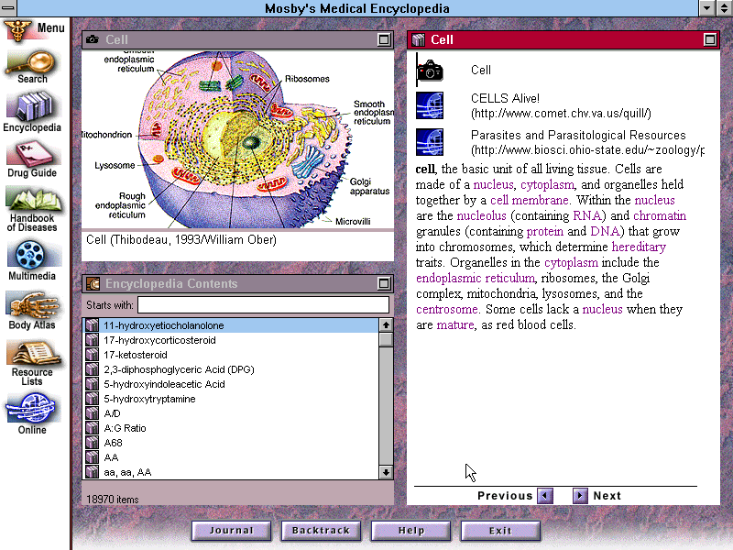Click the book icon next to 17-hydroxycorticosteroid
The height and width of the screenshot is (550, 733).
[93, 340]
